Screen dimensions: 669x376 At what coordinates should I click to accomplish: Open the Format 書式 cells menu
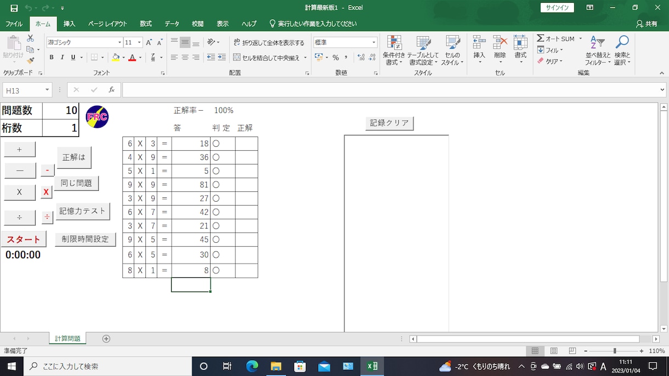(520, 49)
